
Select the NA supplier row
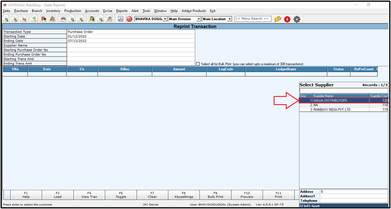[344, 105]
